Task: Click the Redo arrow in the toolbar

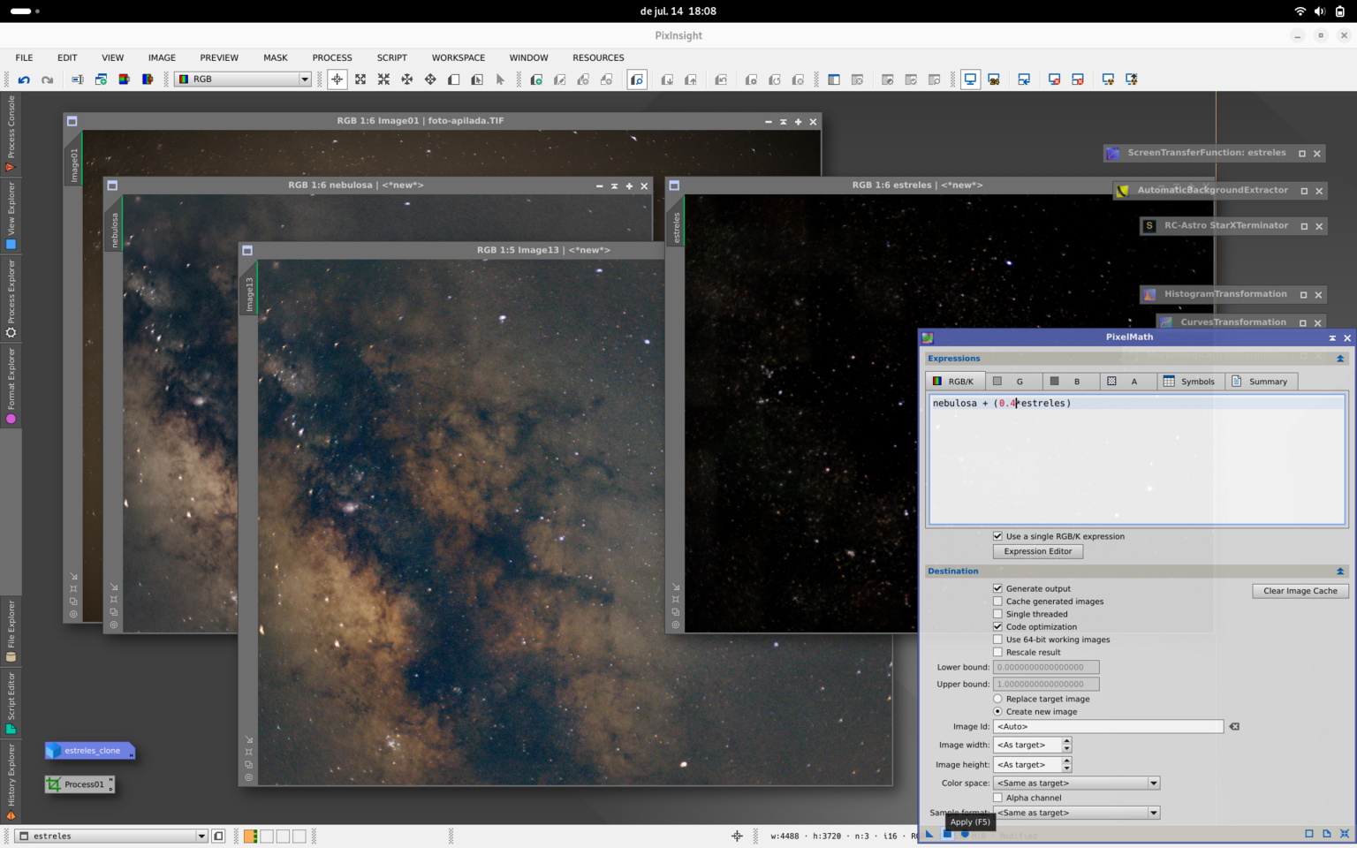Action: point(47,79)
